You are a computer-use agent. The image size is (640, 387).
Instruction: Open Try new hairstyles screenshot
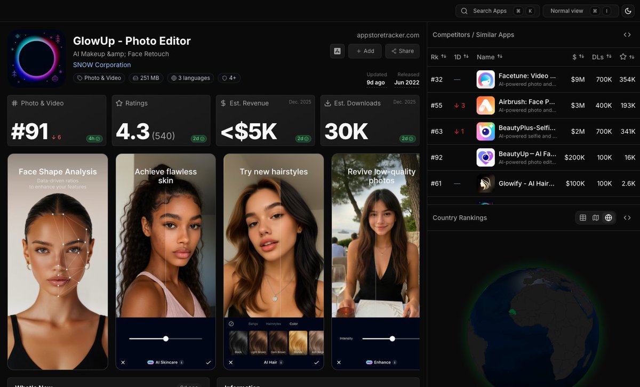[x=274, y=262]
